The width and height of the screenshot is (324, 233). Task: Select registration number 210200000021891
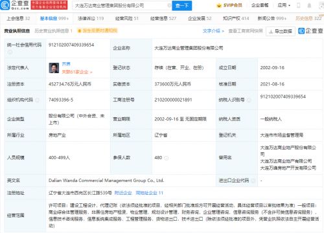[x=173, y=100]
